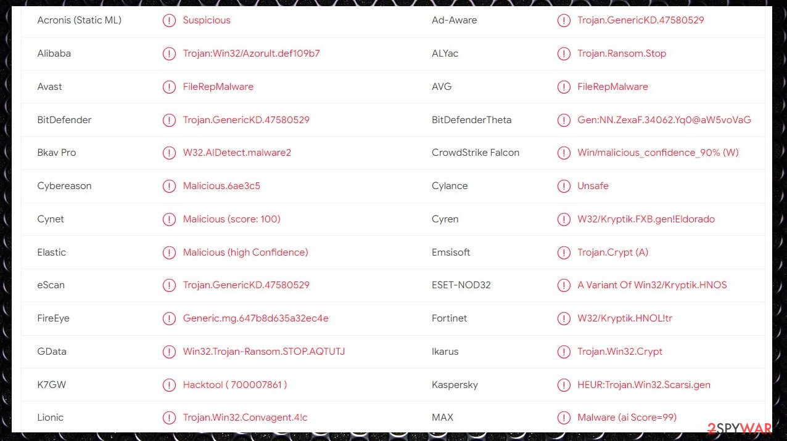The width and height of the screenshot is (787, 441).
Task: Click the 2SPYWARE watermark logo
Action: coord(739,427)
